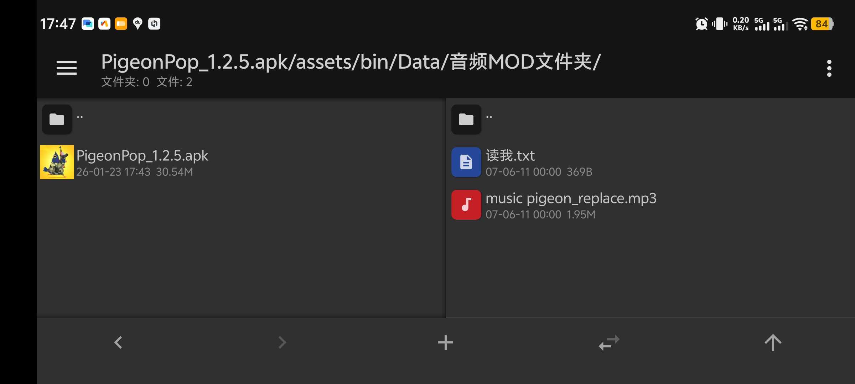The image size is (855, 384).
Task: Tap the blue document icon of 读我.txt
Action: [x=466, y=162]
